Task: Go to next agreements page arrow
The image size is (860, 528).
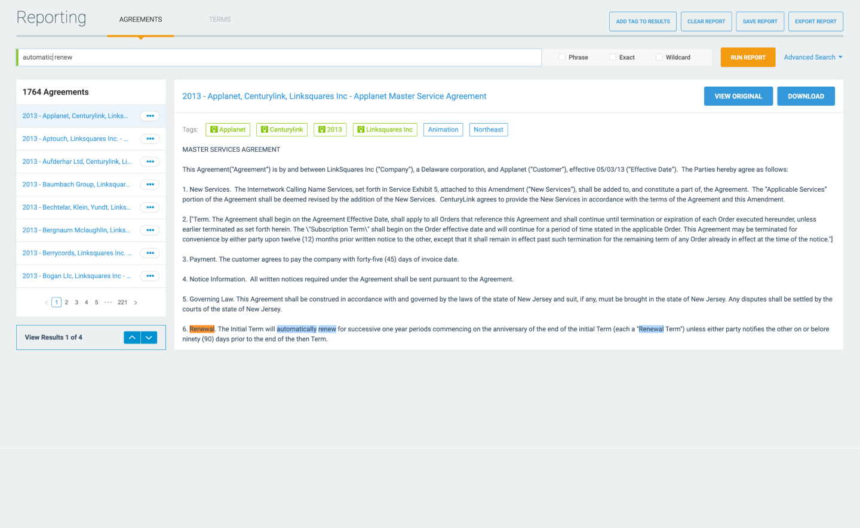Action: pyautogui.click(x=136, y=303)
